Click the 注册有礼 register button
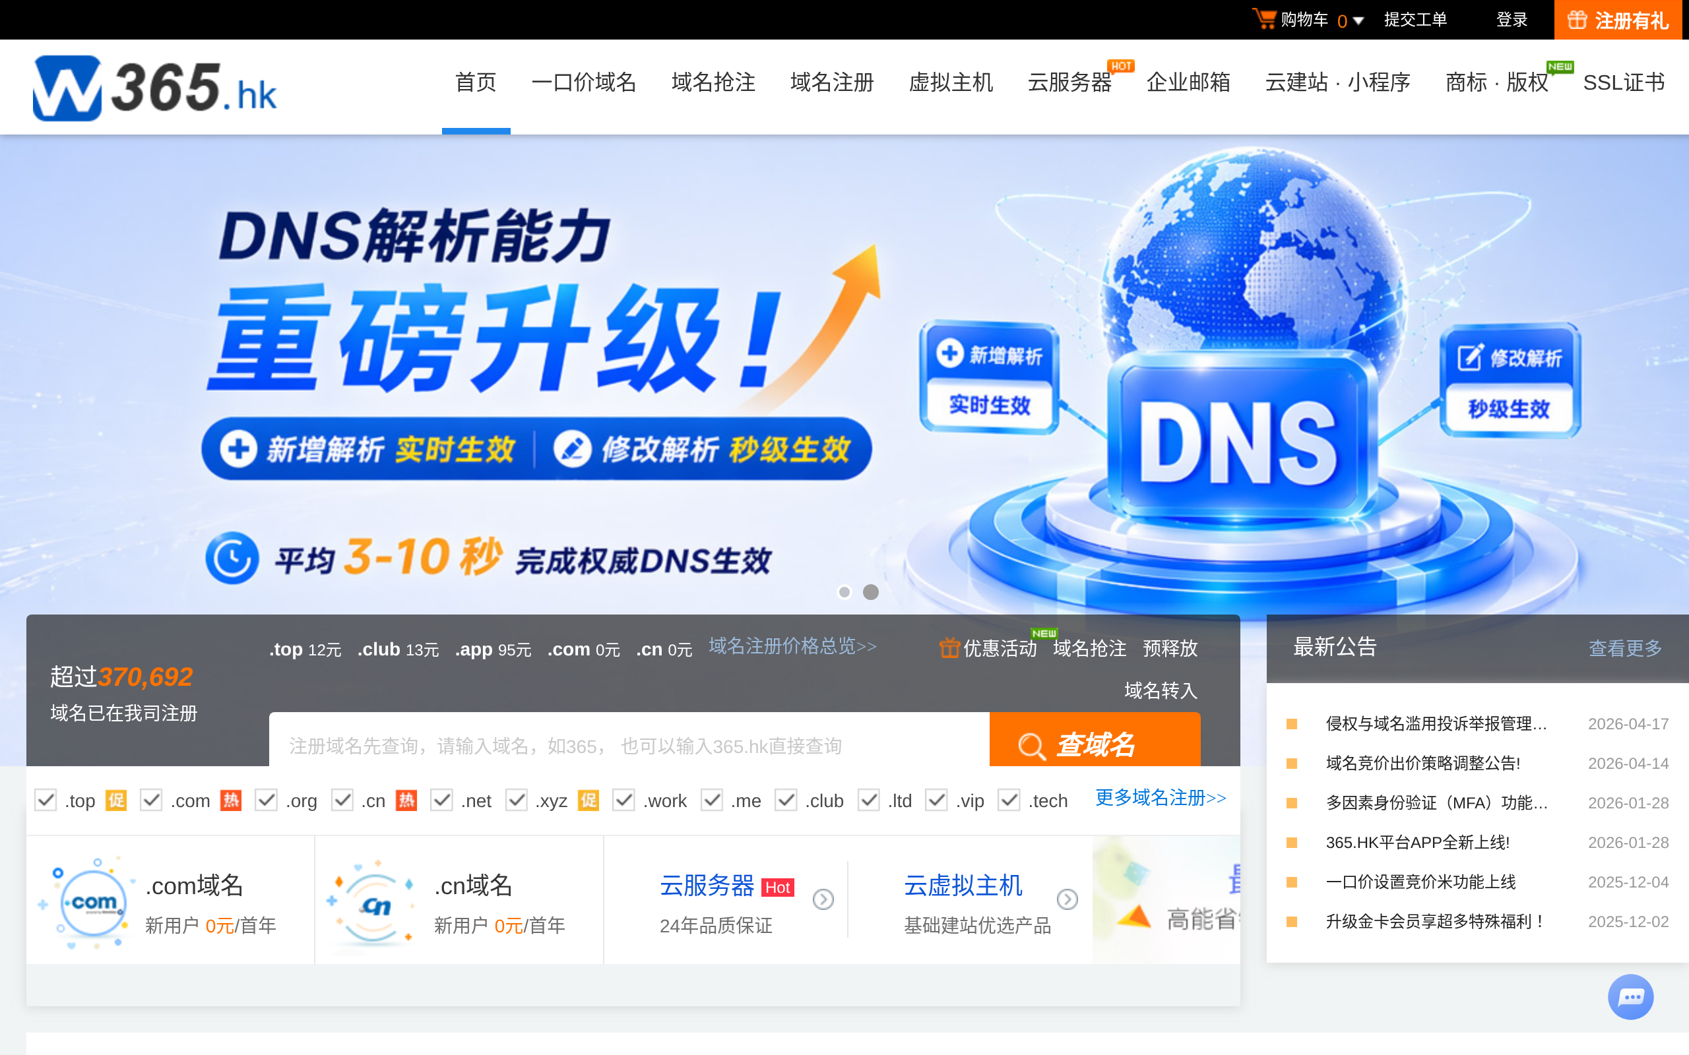1689x1055 pixels. pos(1618,20)
